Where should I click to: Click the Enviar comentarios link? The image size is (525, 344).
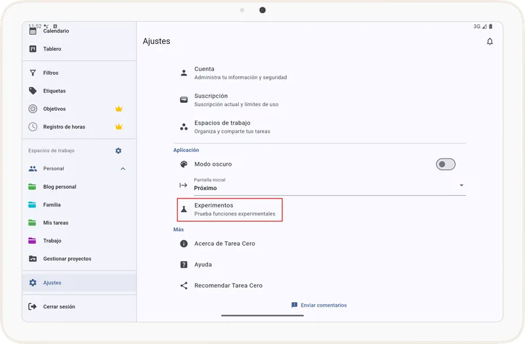(319, 305)
